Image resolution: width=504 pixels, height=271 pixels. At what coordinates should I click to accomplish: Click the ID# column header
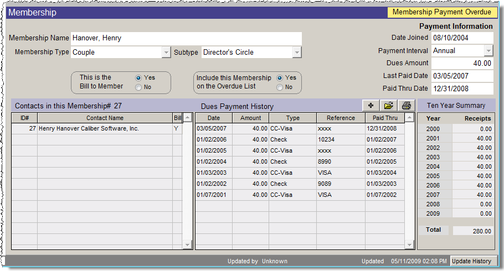point(25,118)
